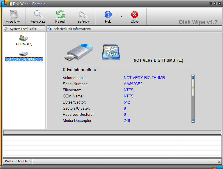223x169 pixels.
Task: Click scrollbar up arrow in drive information
Action: (x=193, y=77)
